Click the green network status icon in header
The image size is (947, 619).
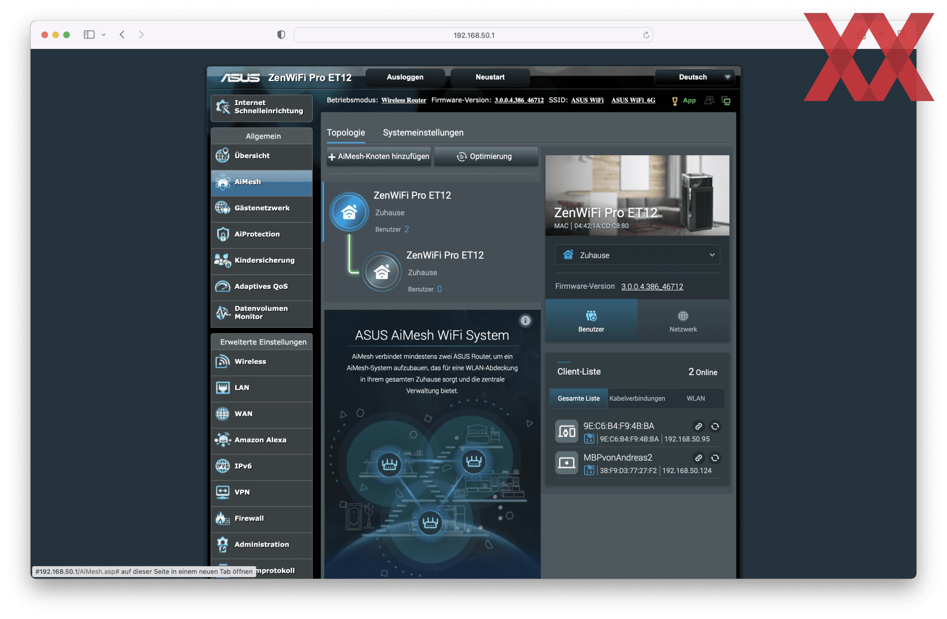point(726,101)
